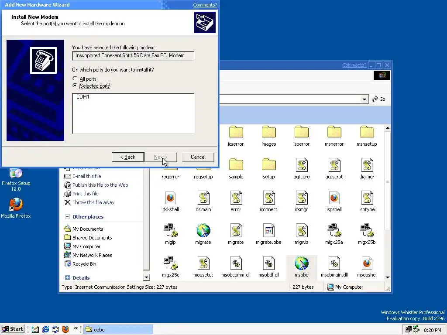Open the address bar dropdown arrow

pyautogui.click(x=364, y=99)
